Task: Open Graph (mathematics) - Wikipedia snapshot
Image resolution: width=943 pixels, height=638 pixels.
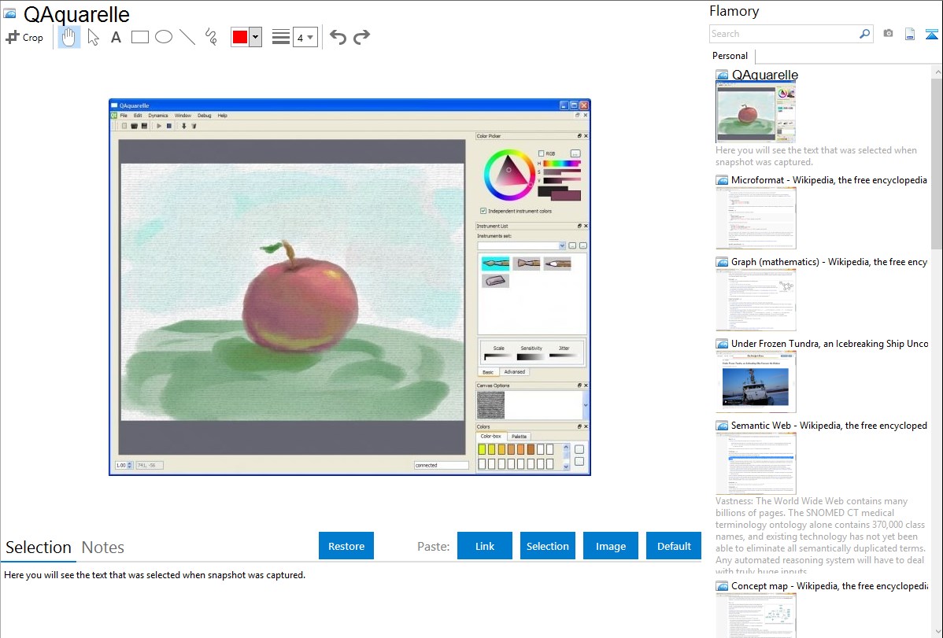Action: point(829,262)
